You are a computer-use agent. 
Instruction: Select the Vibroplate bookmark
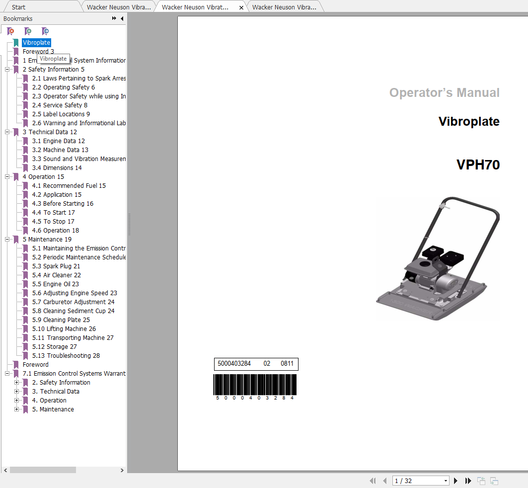pyautogui.click(x=36, y=42)
